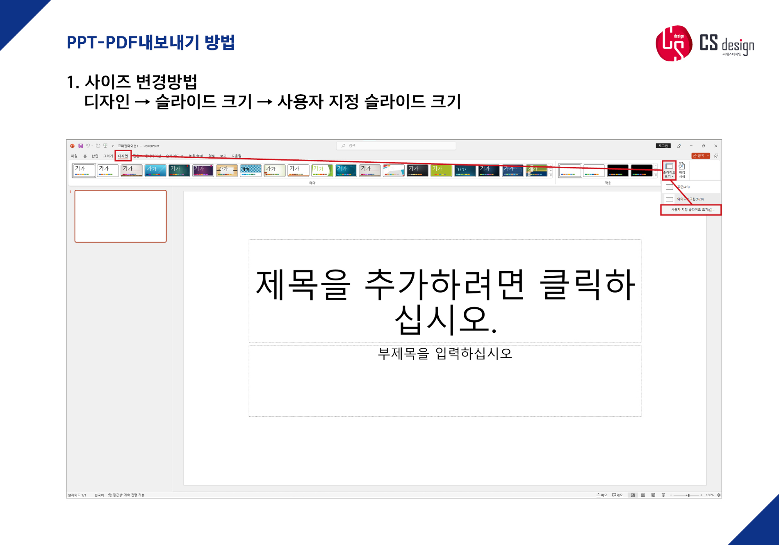Click the 한국어 language indicator
The height and width of the screenshot is (545, 779).
(x=99, y=495)
